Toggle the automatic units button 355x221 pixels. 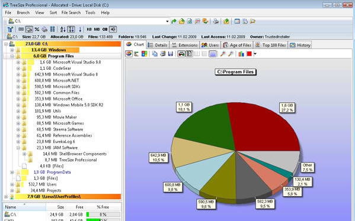pos(113,30)
